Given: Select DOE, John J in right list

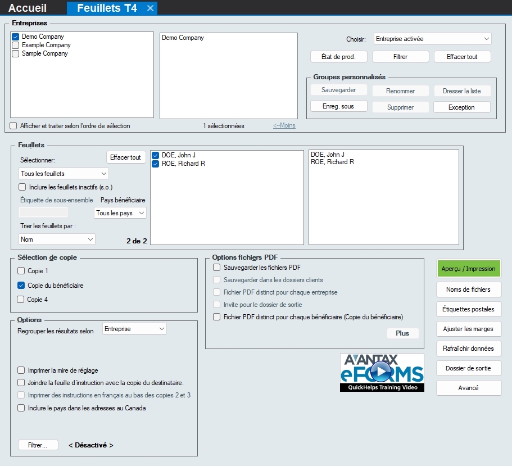Looking at the screenshot, I should tap(328, 155).
